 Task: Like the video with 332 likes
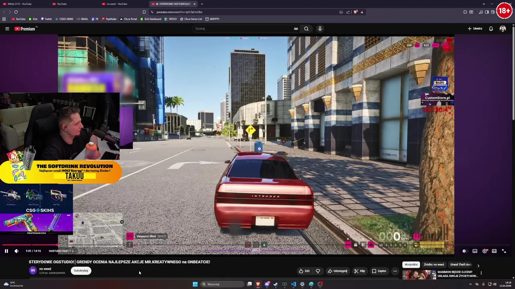(x=304, y=271)
